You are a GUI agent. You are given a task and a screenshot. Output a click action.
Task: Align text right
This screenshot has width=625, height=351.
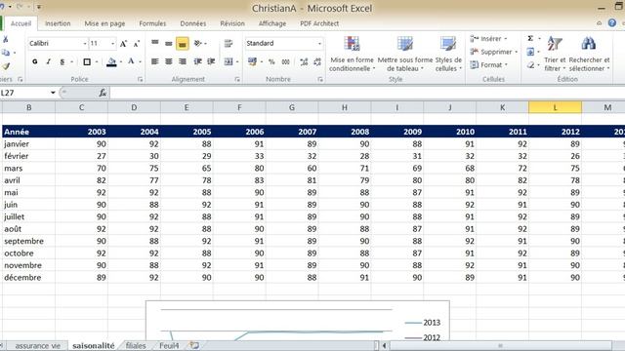click(183, 61)
